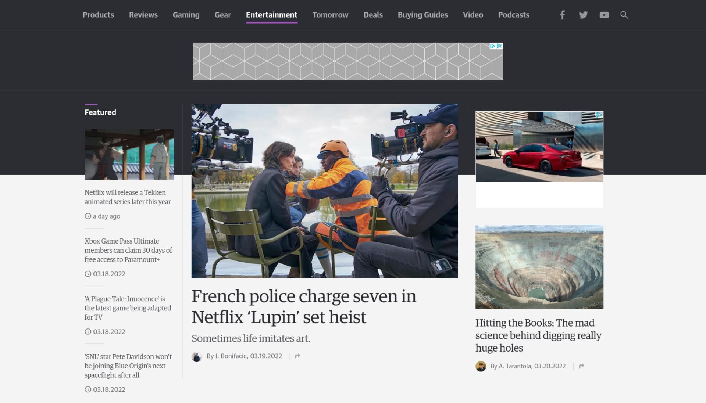This screenshot has height=403, width=706.
Task: Click the Featured section heading
Action: coord(100,112)
